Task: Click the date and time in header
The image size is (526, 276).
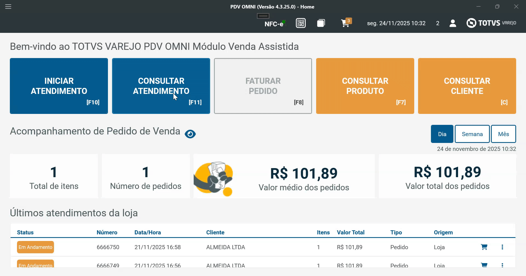Action: (x=396, y=23)
